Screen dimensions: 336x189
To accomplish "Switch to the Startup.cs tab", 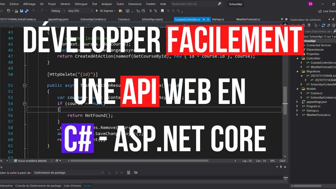I will 218,19.
